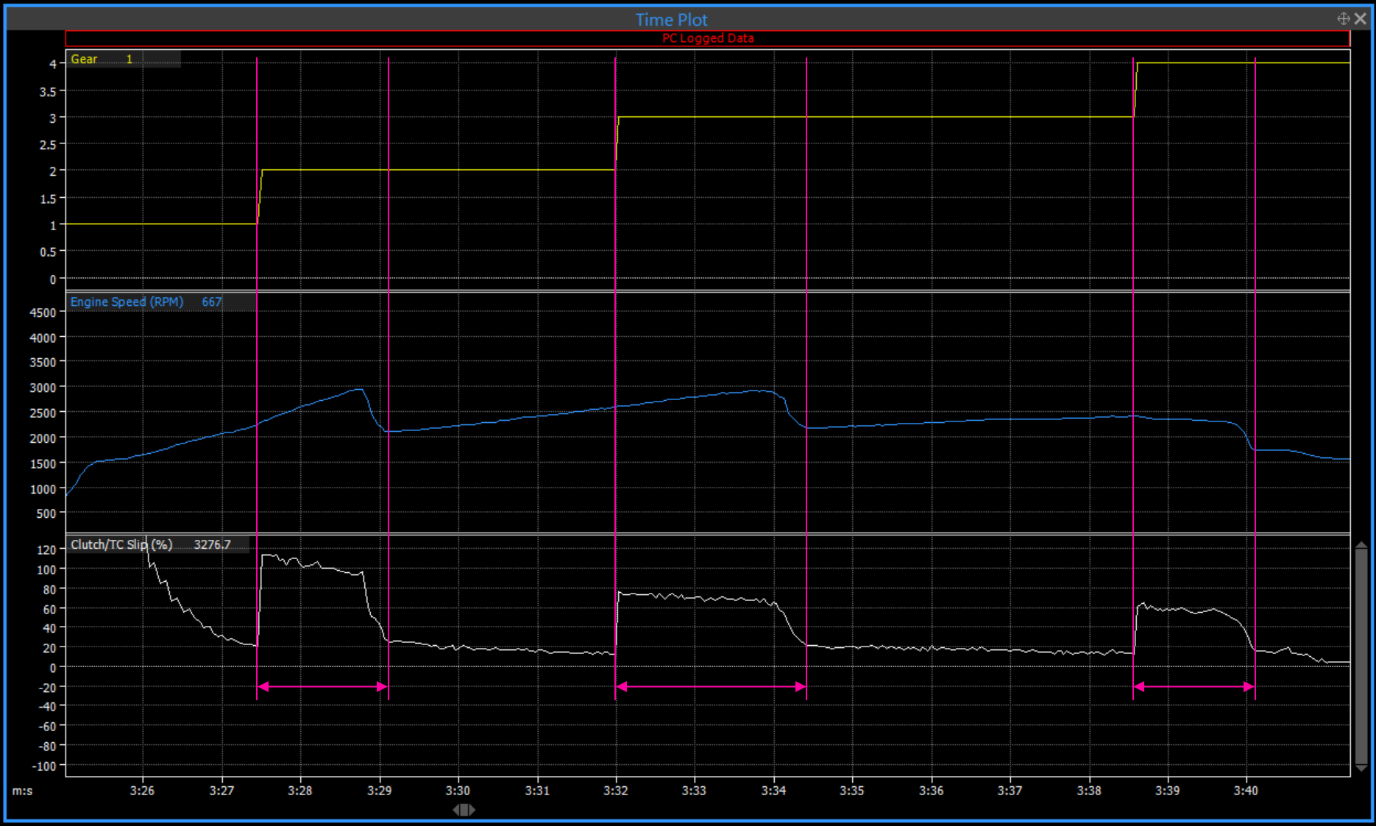Select the Gear channel legend label
1376x826 pixels.
coord(84,60)
